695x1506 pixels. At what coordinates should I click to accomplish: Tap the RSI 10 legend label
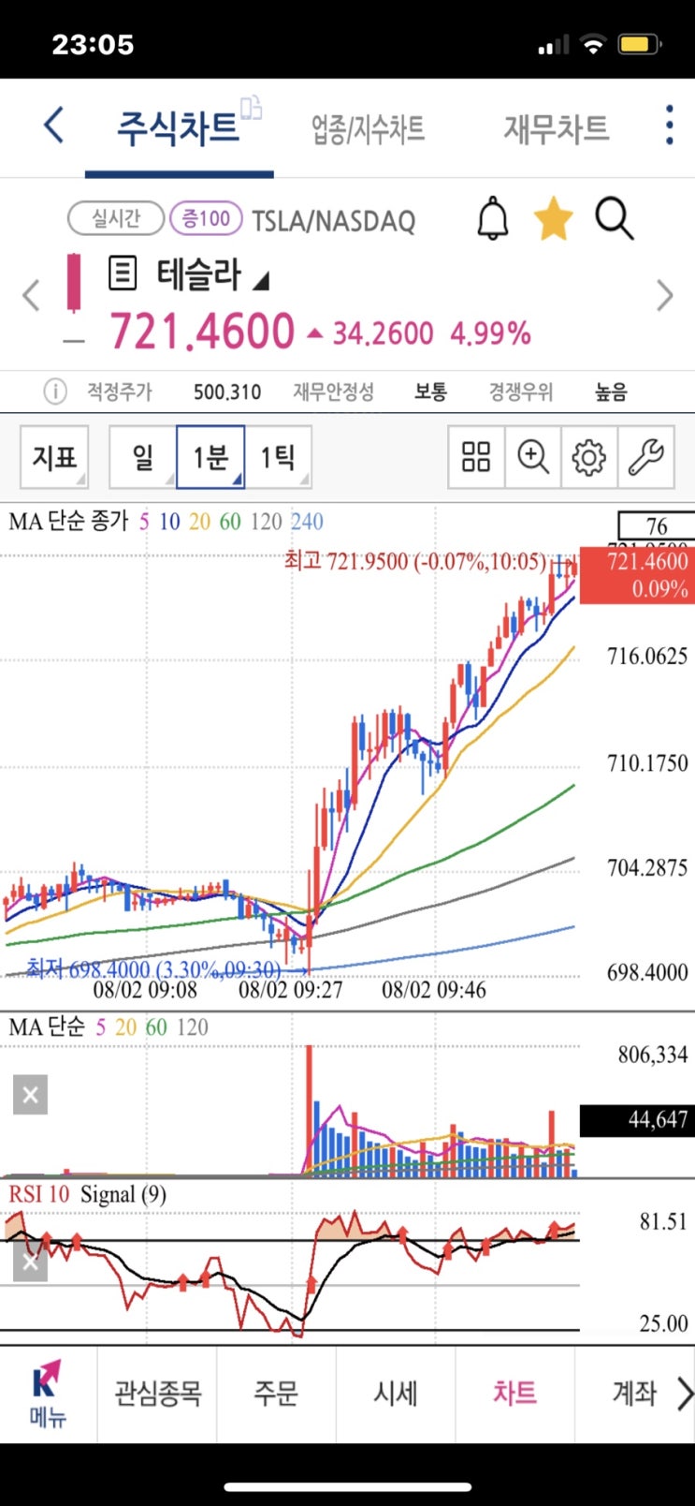pos(38,1194)
